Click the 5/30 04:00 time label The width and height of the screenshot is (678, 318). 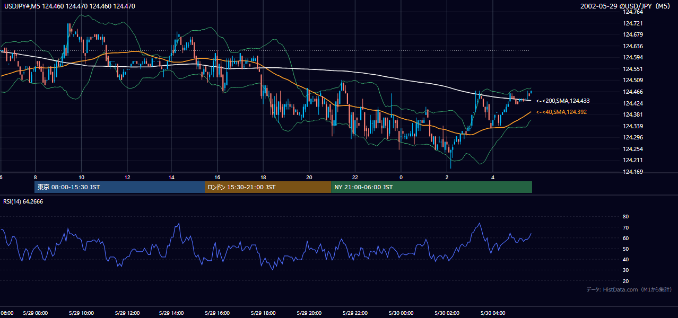492,313
